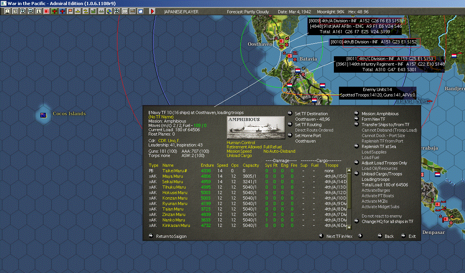Sort ship list by Name column header

point(168,165)
